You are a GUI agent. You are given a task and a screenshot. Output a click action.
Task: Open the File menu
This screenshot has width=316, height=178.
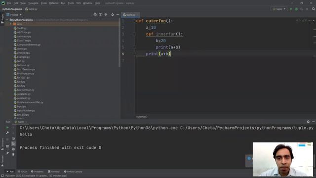[x=9, y=3]
